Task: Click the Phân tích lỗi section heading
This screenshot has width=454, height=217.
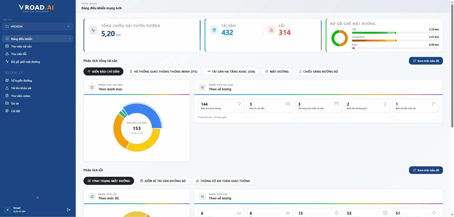Action: (93, 170)
